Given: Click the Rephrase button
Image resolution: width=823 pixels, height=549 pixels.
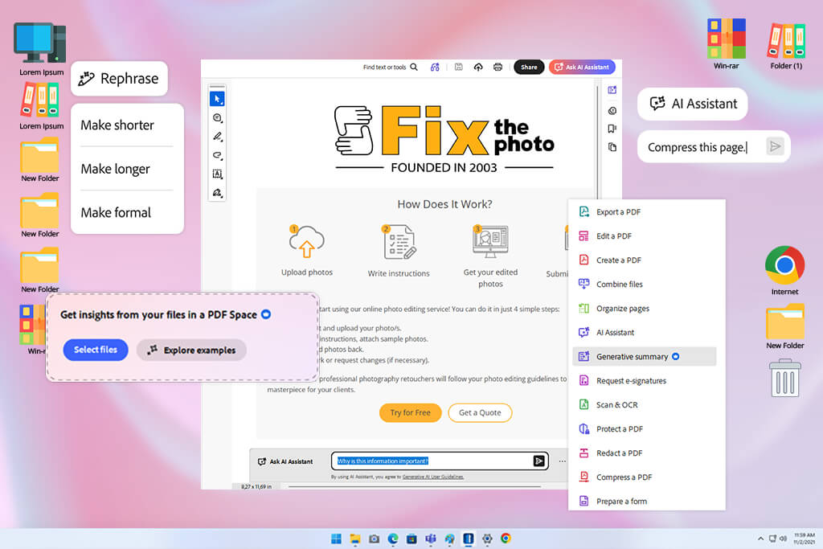Looking at the screenshot, I should [x=119, y=79].
